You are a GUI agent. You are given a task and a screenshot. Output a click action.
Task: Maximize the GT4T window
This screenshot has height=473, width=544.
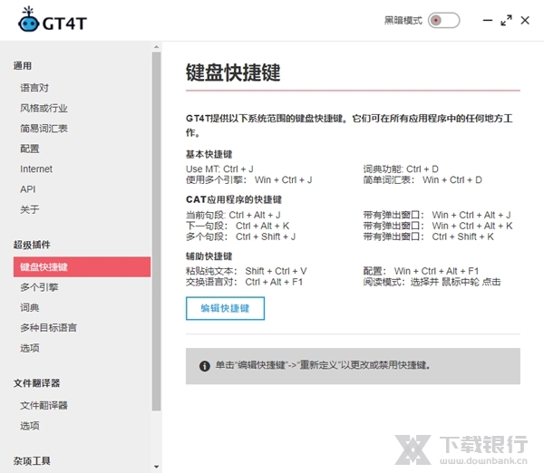click(x=506, y=21)
